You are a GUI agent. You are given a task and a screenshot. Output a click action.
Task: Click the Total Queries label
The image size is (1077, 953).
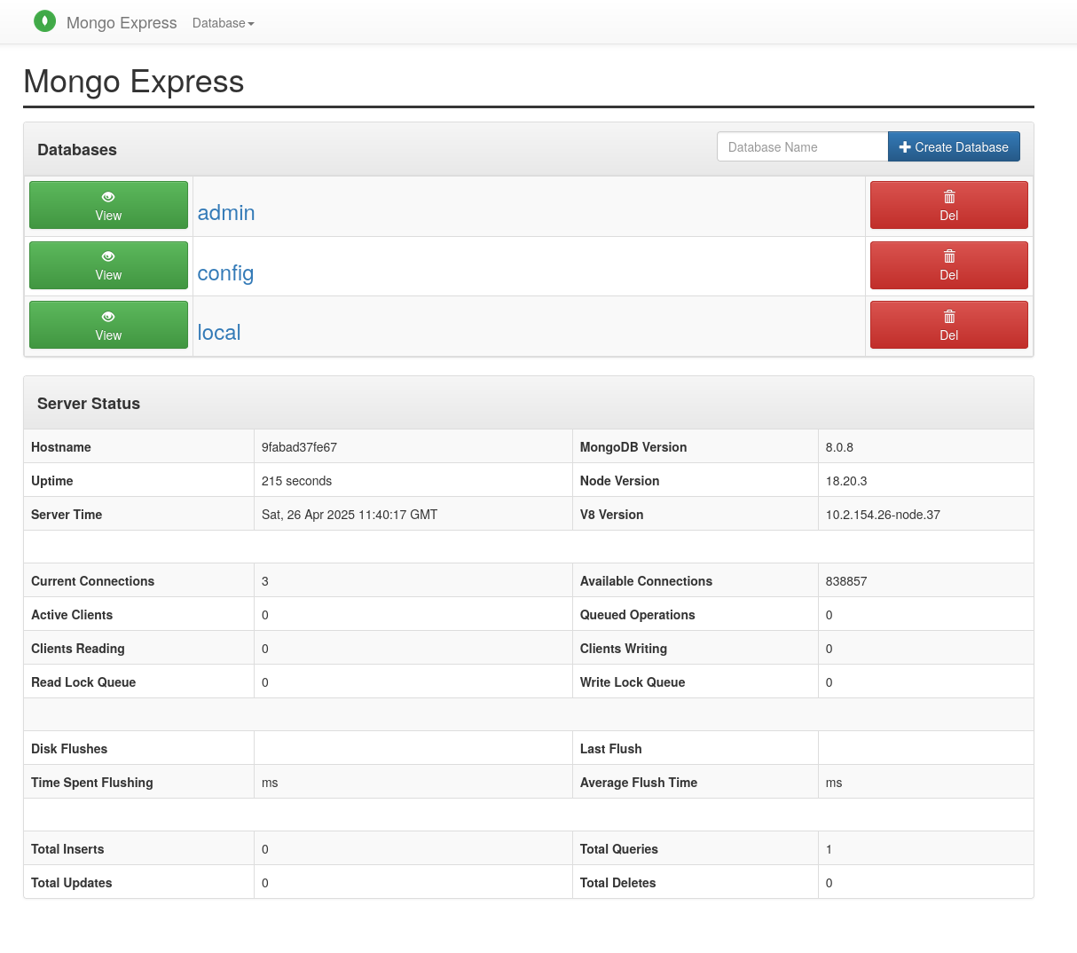click(619, 849)
